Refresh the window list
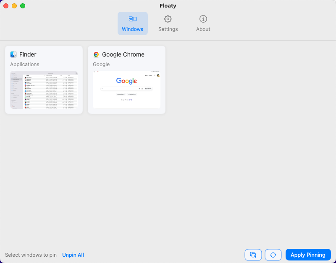Screen dimensions: 336x263 tap(273, 255)
